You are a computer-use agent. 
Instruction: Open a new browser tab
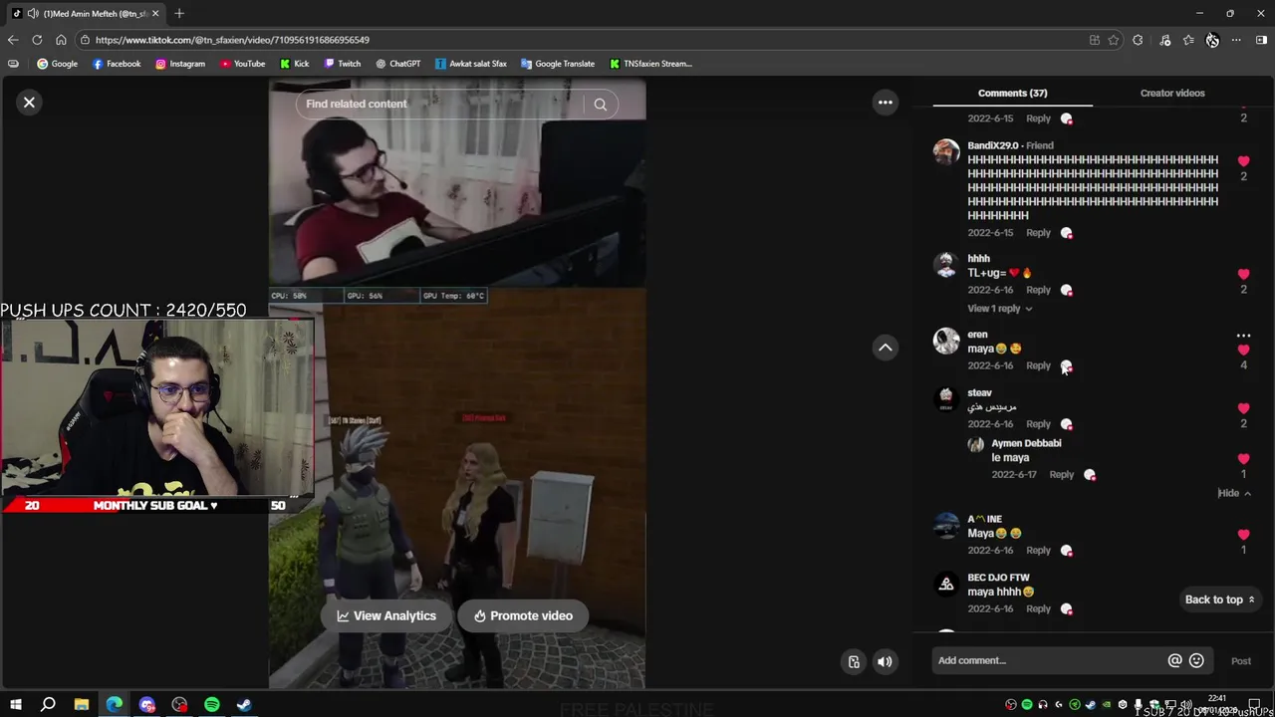[179, 13]
